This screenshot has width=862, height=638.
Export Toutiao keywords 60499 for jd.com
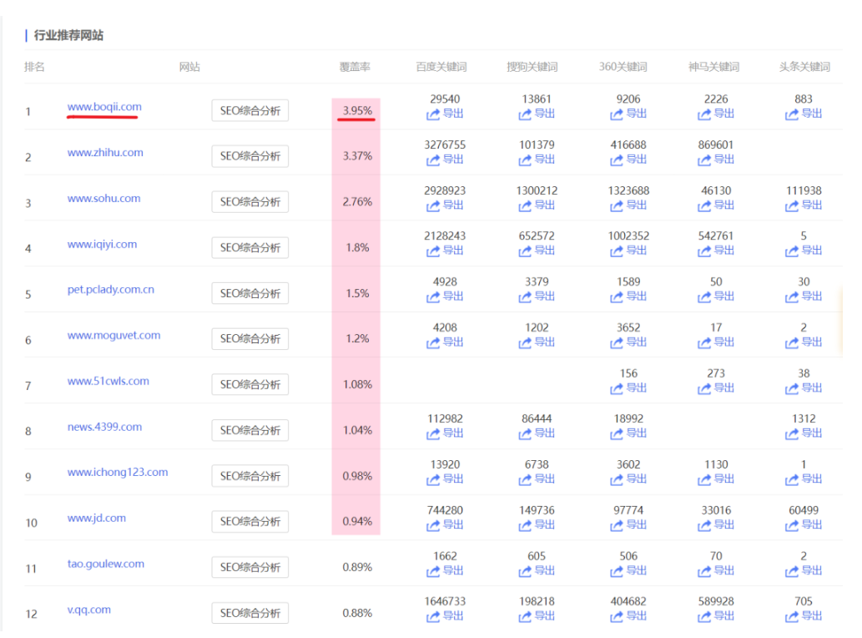coord(804,524)
